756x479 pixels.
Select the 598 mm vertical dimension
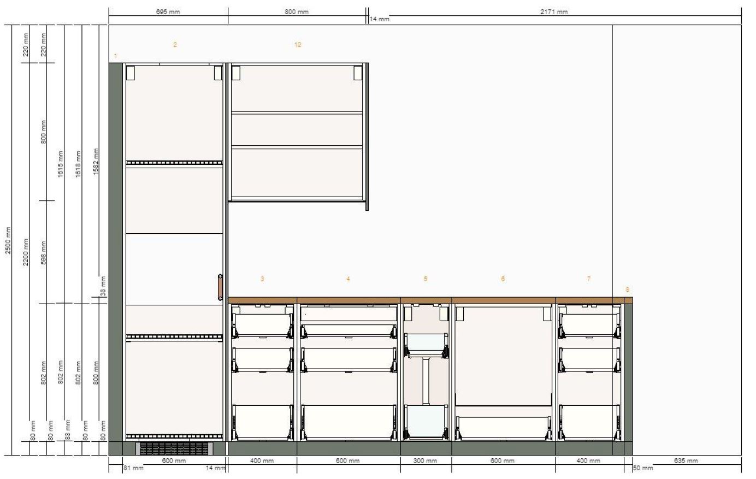coord(44,252)
